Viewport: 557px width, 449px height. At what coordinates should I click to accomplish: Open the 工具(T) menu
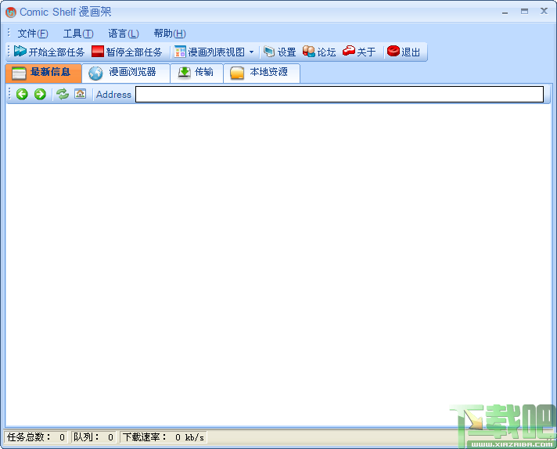[x=77, y=34]
